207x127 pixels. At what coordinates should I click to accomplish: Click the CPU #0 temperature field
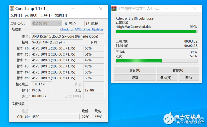click(x=55, y=117)
